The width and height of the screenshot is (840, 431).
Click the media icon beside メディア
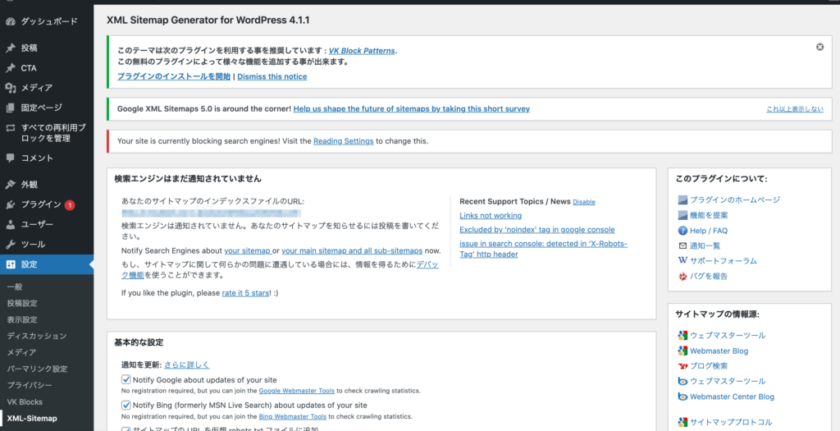click(x=10, y=88)
